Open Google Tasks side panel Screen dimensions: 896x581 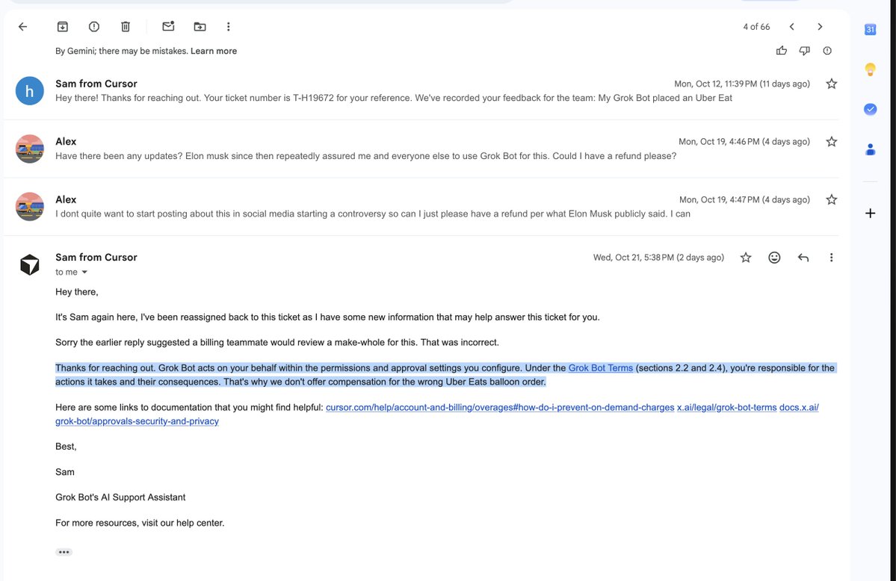(x=870, y=109)
